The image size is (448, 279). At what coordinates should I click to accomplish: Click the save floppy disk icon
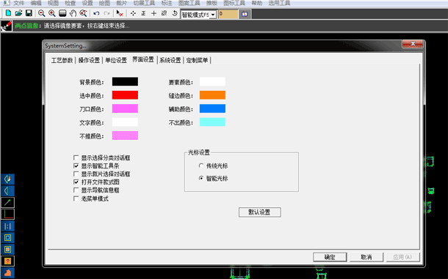point(29,13)
